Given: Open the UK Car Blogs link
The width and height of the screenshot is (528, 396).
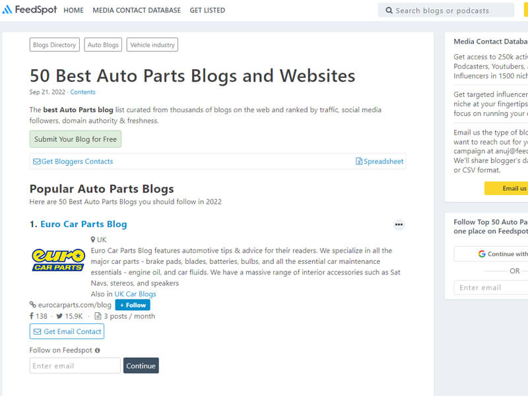Looking at the screenshot, I should [135, 294].
